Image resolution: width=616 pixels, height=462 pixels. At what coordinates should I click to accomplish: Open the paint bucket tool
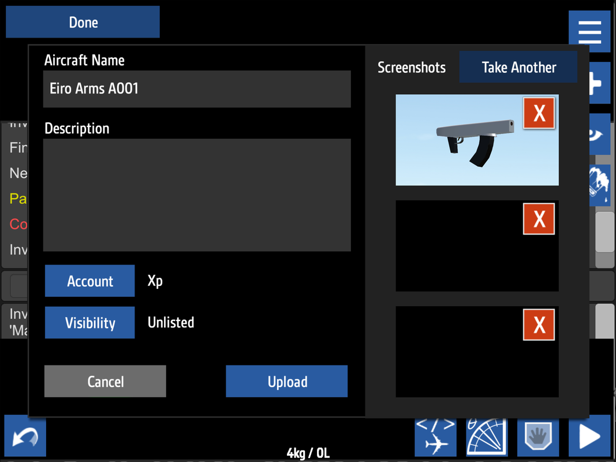click(599, 185)
